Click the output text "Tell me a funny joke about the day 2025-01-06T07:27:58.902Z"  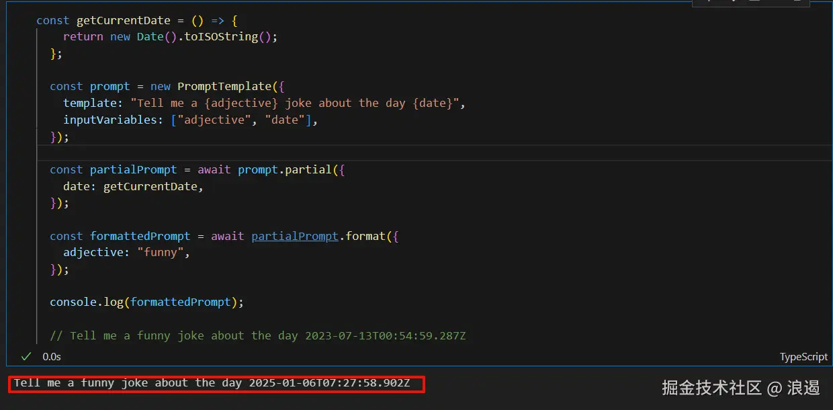(x=212, y=383)
